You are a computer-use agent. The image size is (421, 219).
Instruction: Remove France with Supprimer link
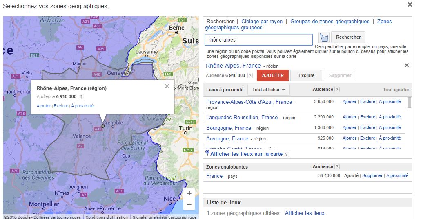[372, 175]
